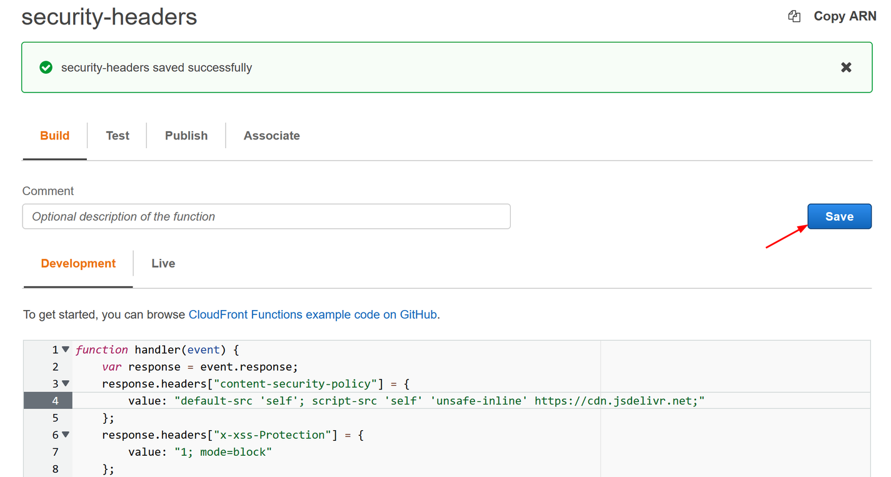
Task: Click the security-headers page title
Action: pyautogui.click(x=109, y=17)
